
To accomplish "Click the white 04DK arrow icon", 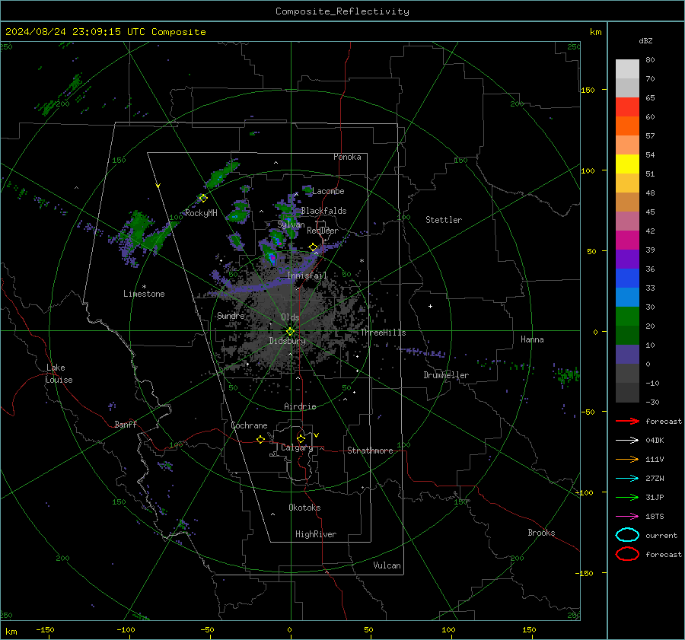I will (627, 441).
